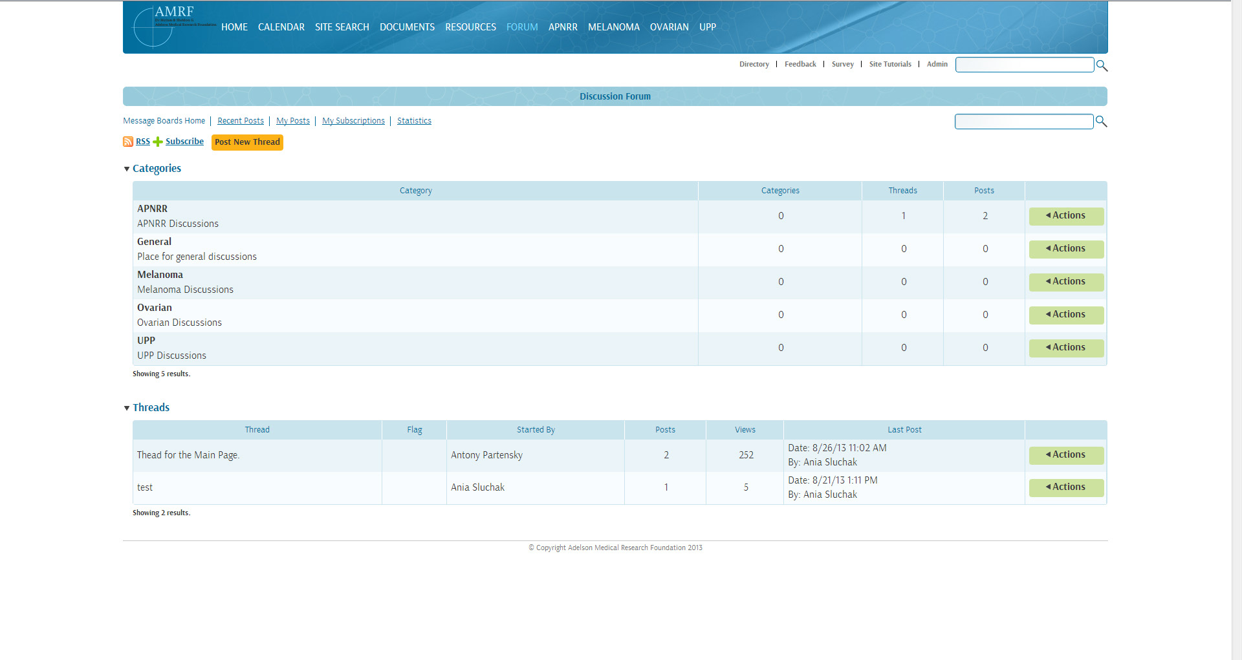The height and width of the screenshot is (660, 1242).
Task: Click the Survey link
Action: click(842, 64)
